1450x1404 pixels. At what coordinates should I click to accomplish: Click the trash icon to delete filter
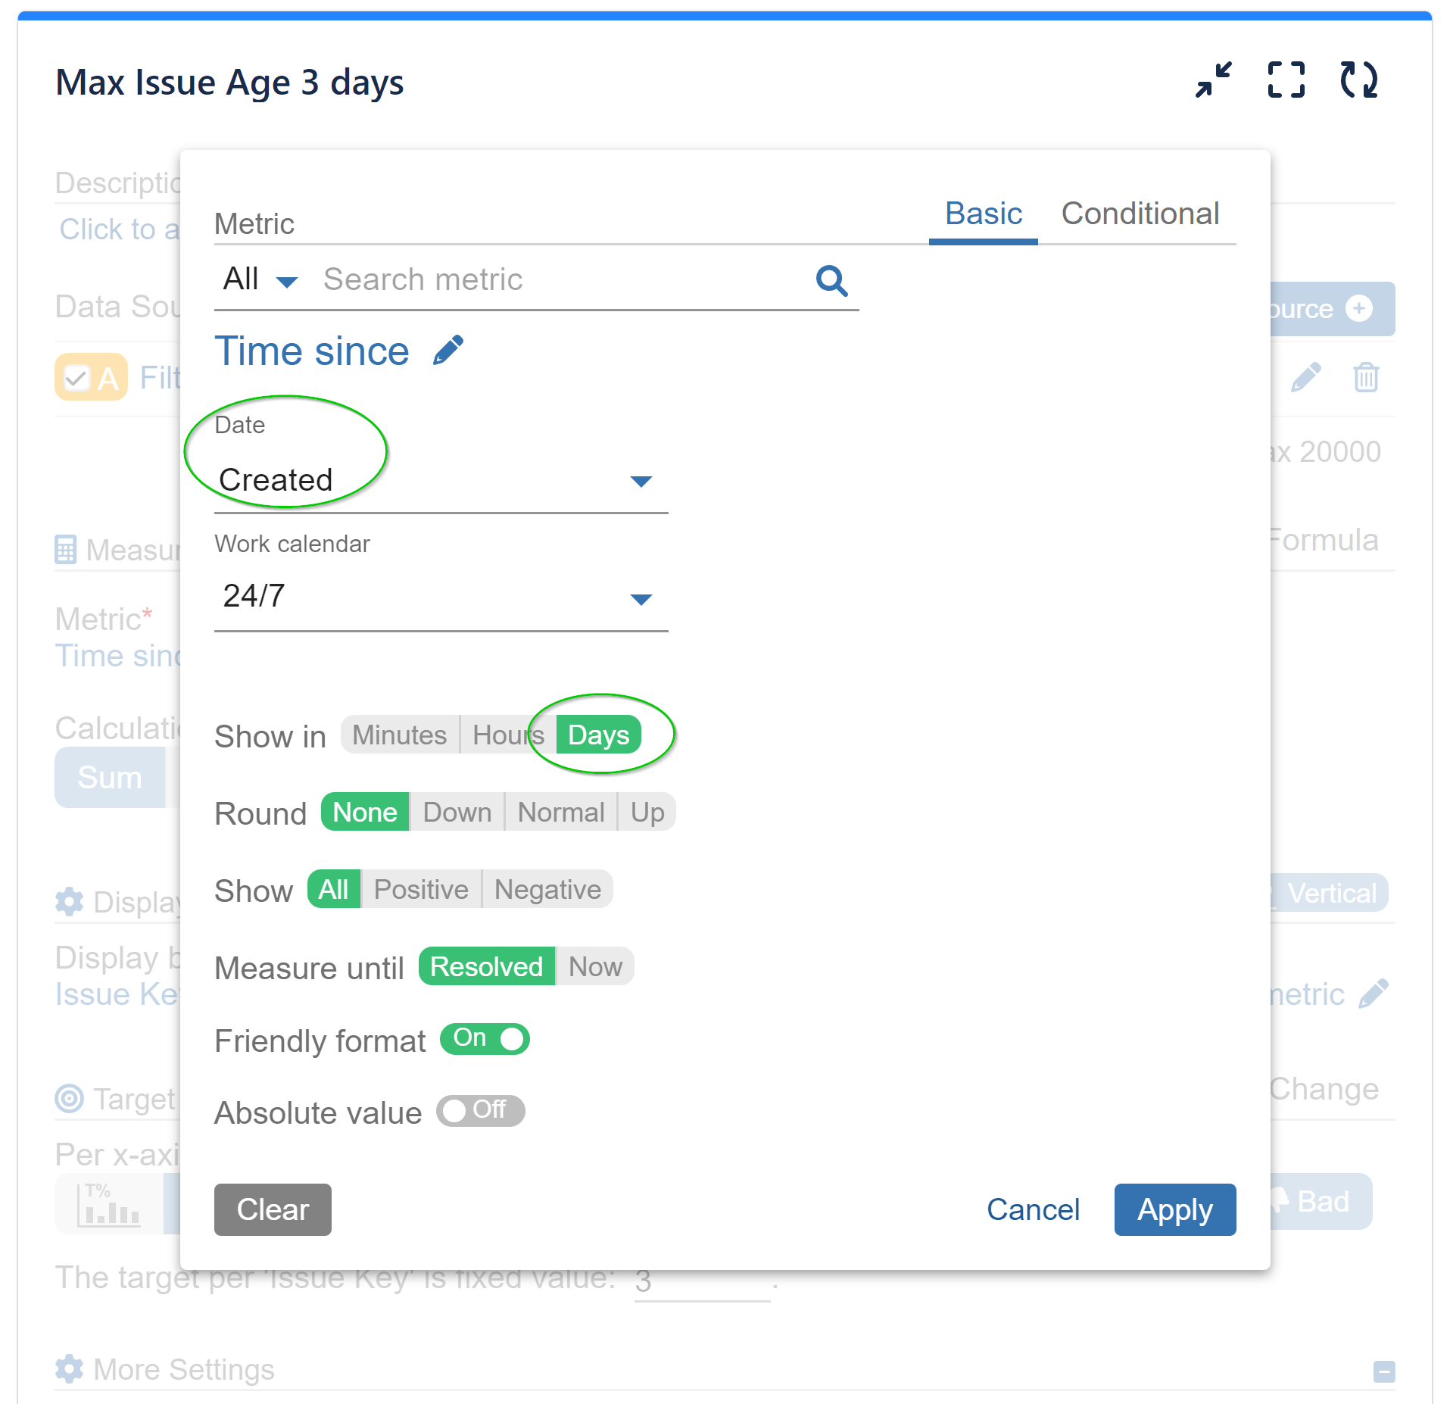[x=1365, y=377]
